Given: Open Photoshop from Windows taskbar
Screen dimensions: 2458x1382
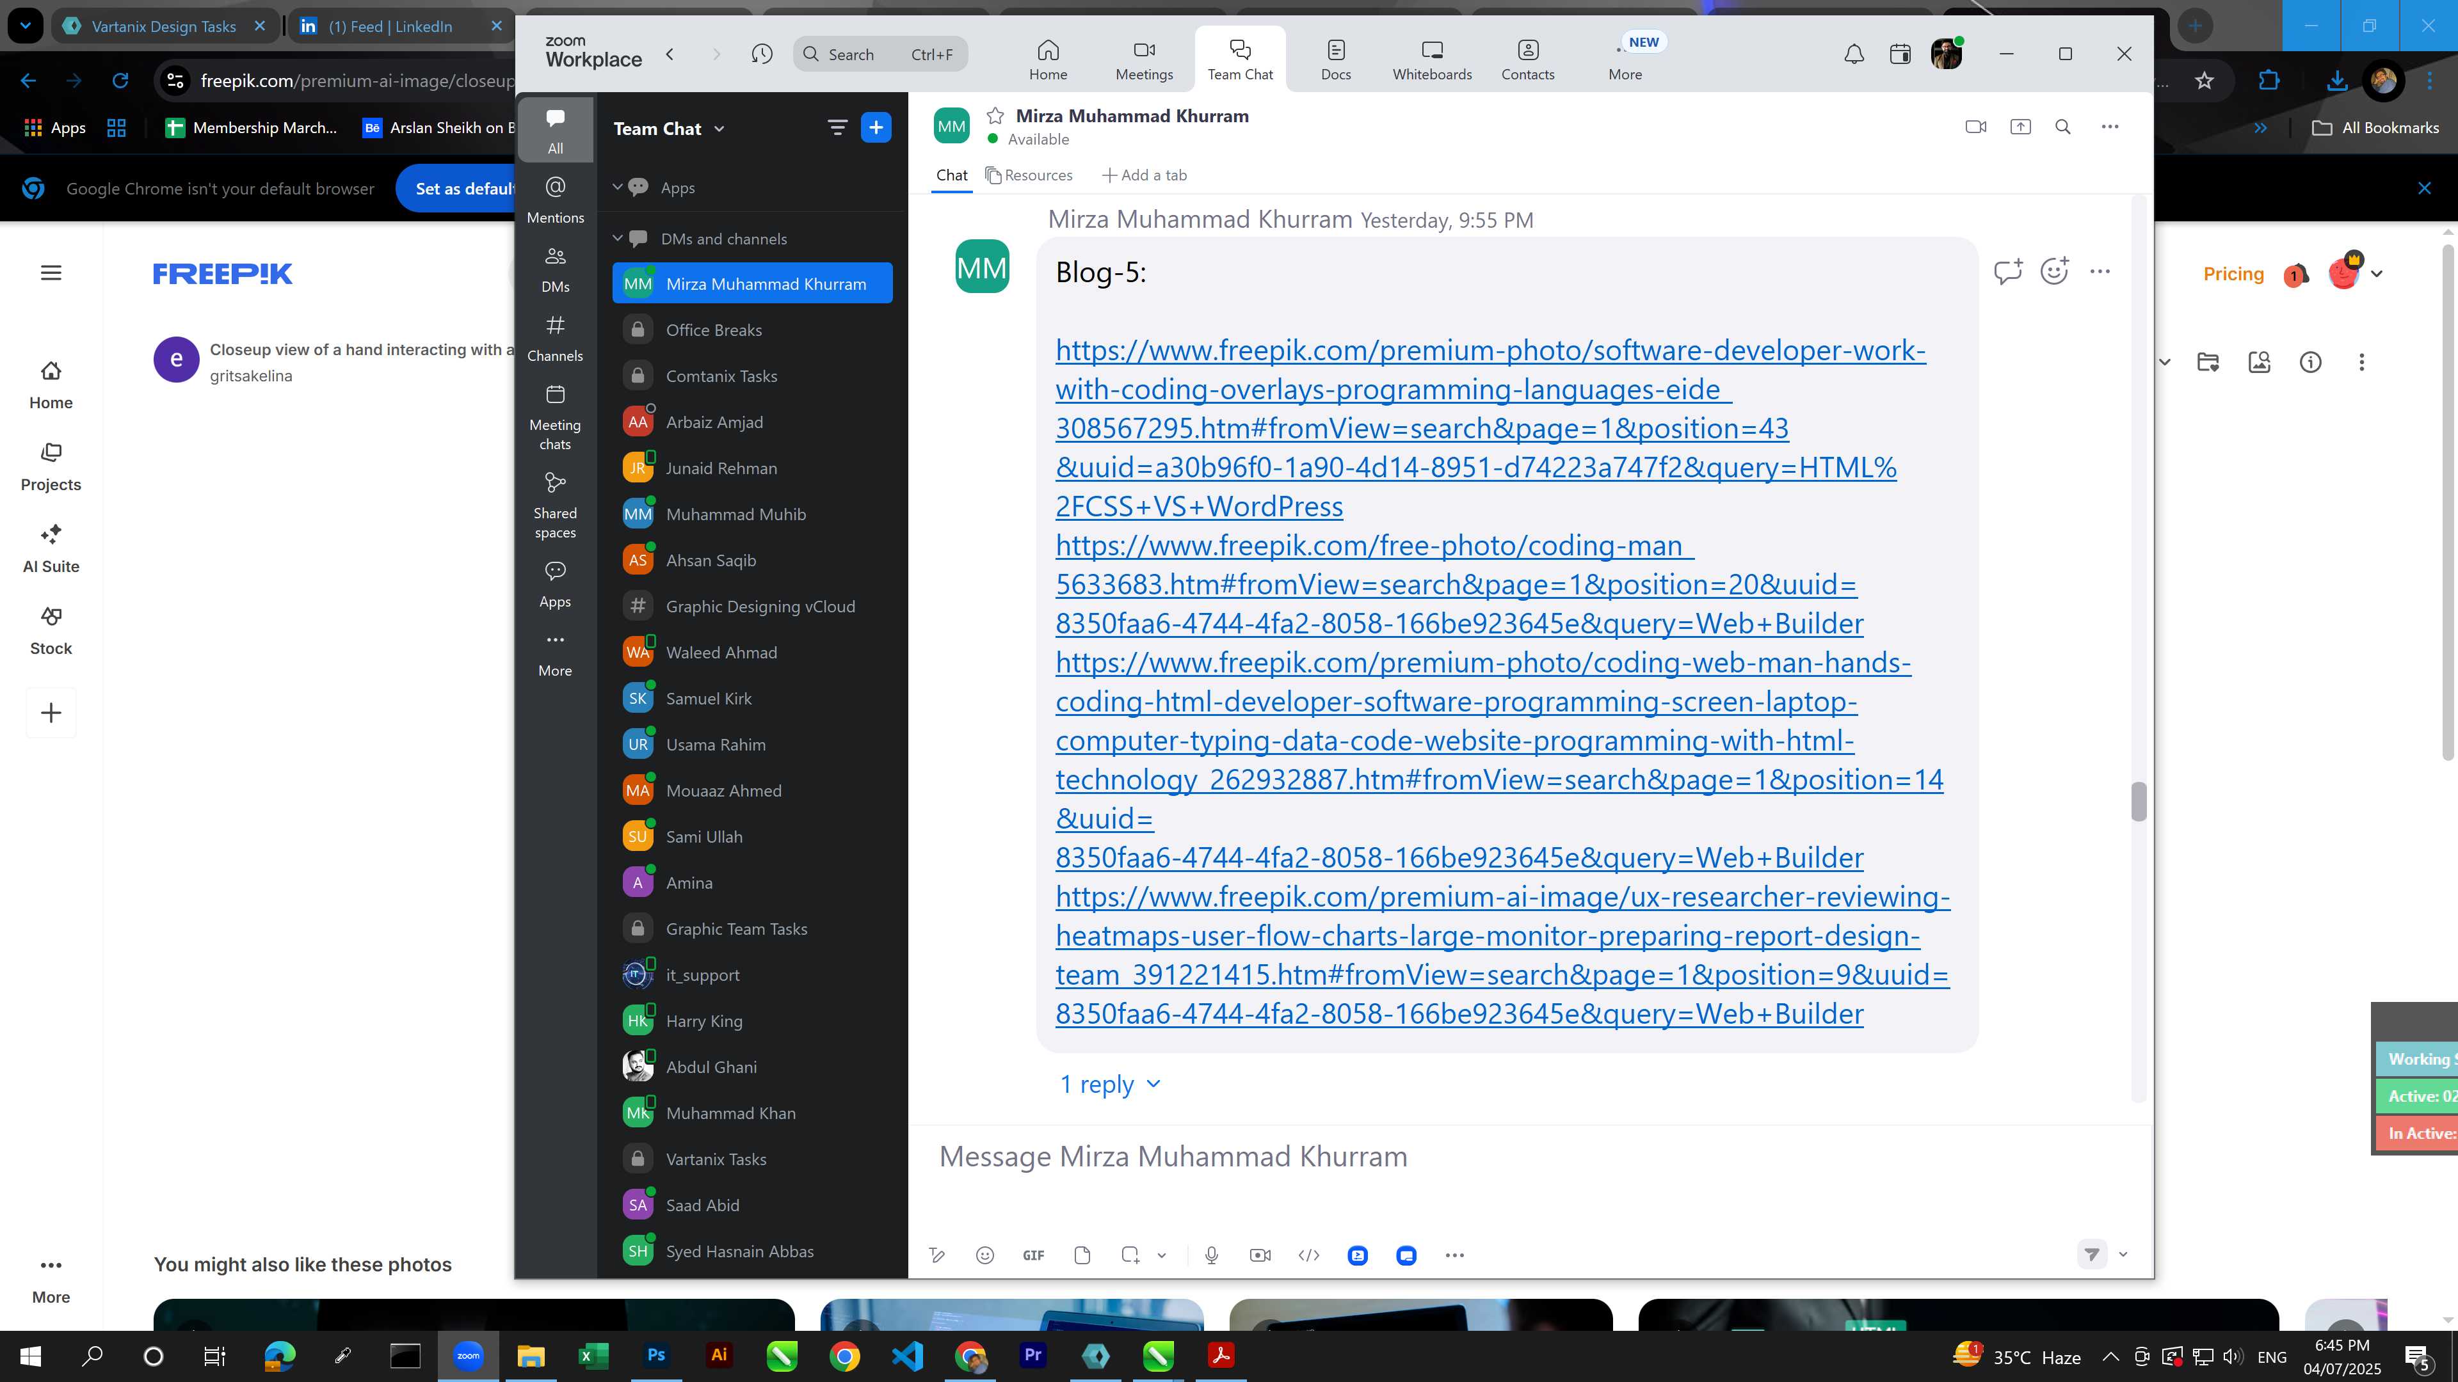Looking at the screenshot, I should [x=657, y=1355].
